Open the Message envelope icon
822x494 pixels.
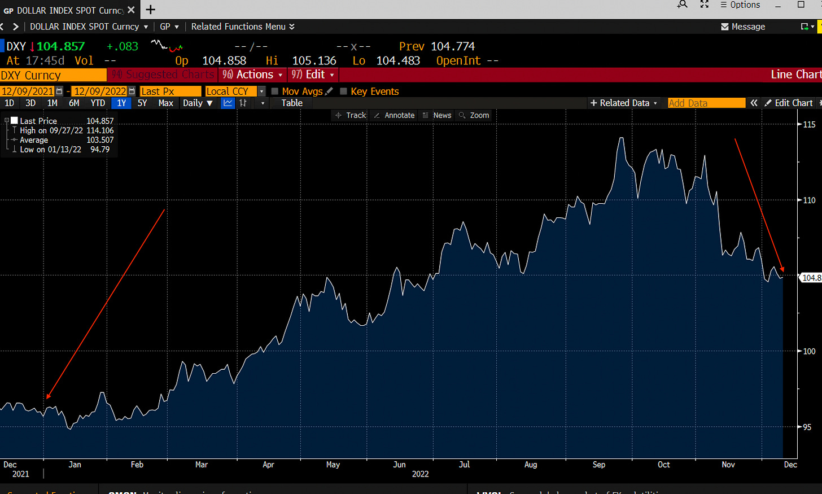pos(724,26)
